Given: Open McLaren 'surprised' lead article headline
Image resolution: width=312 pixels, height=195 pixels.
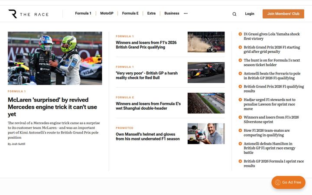Looking at the screenshot, I should coord(52,107).
